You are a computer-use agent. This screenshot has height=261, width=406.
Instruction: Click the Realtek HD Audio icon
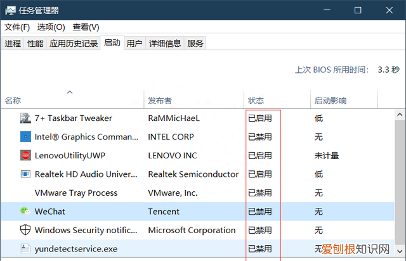(25, 174)
